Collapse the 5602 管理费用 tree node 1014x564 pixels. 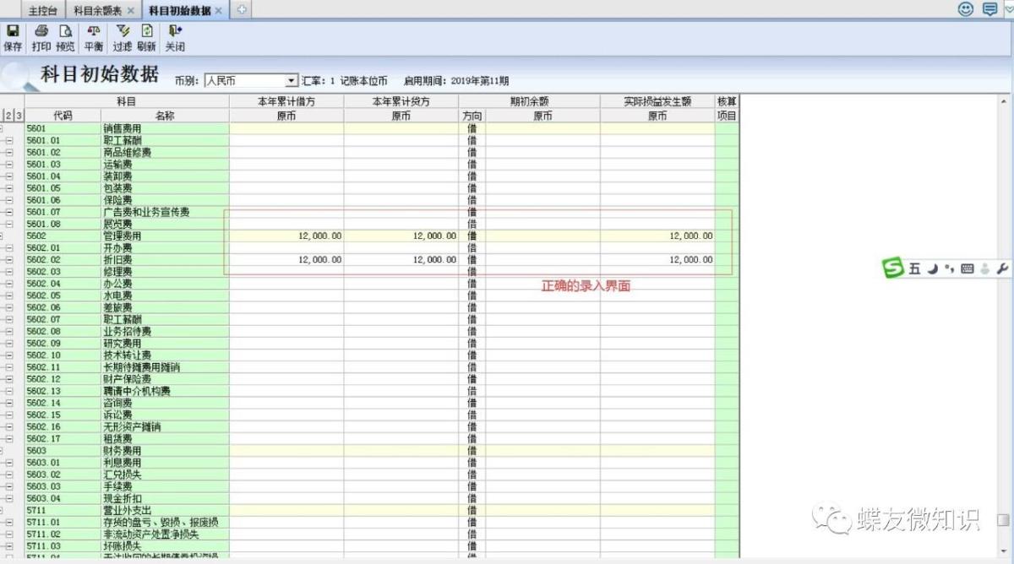(2, 236)
